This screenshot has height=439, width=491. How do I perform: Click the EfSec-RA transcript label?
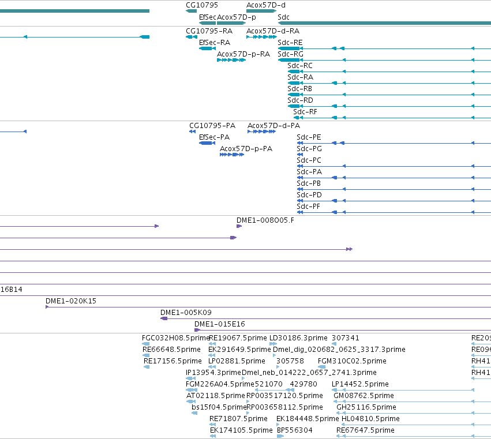click(215, 43)
